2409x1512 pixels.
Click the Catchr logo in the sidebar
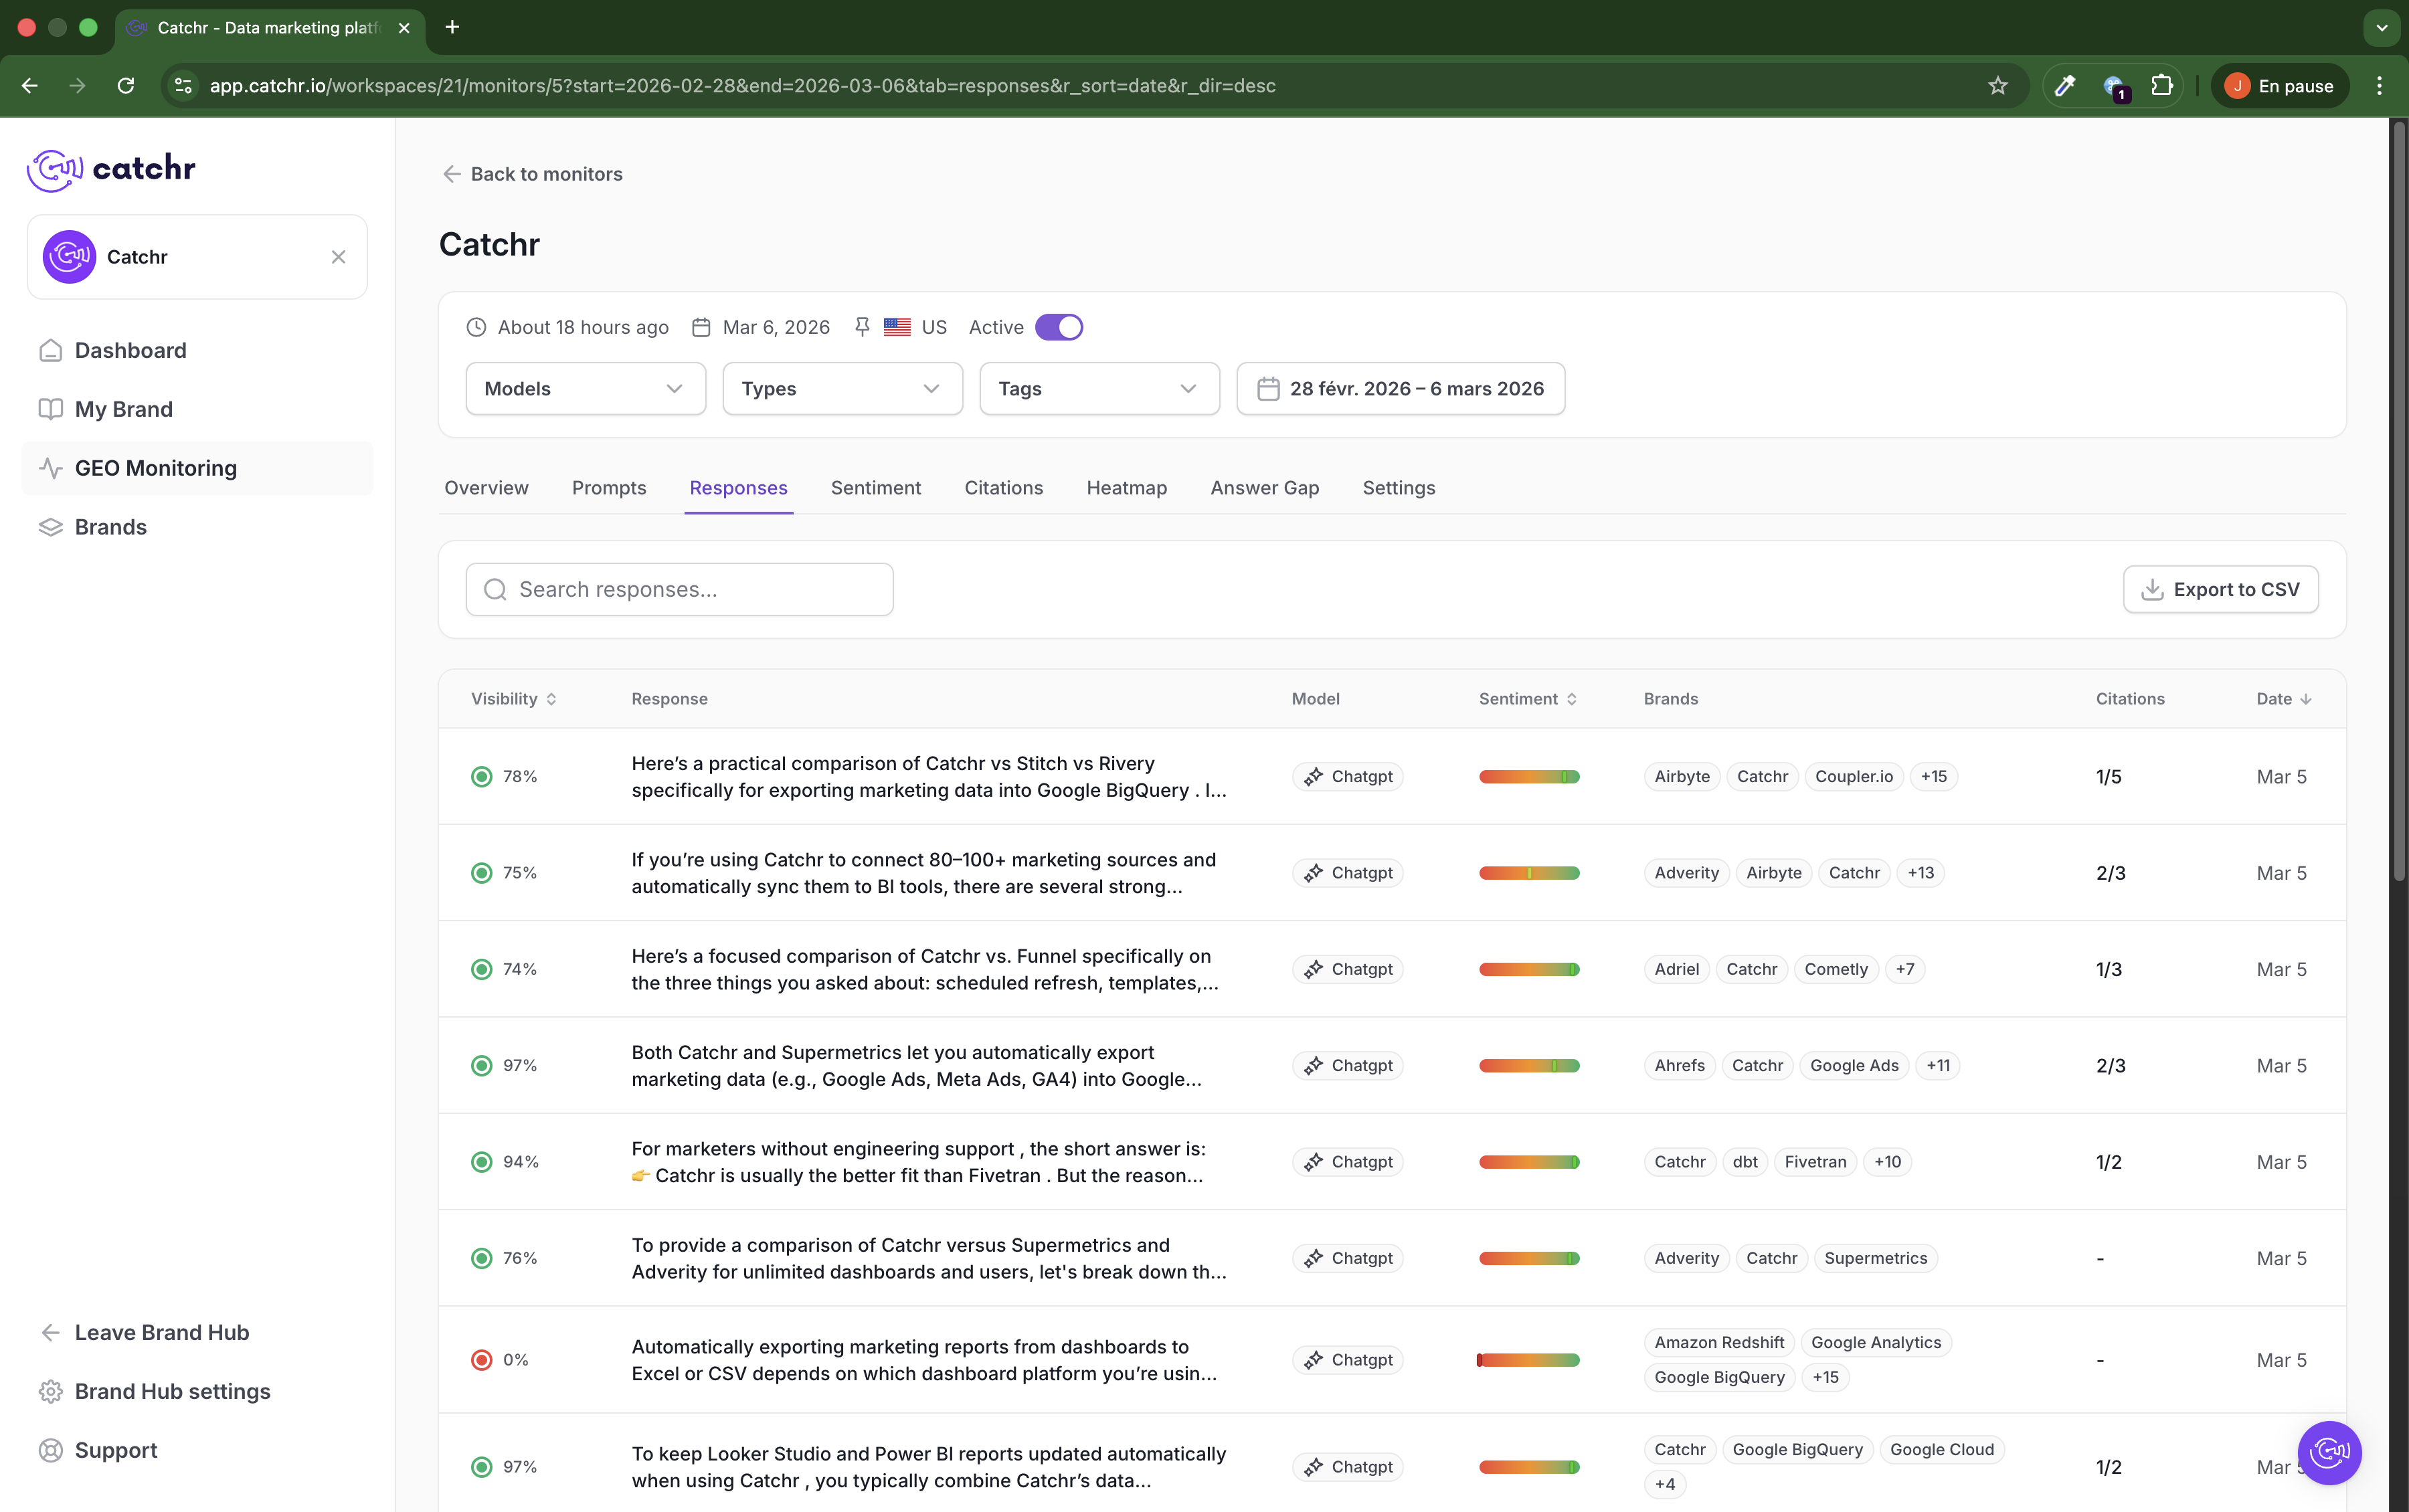click(x=111, y=169)
